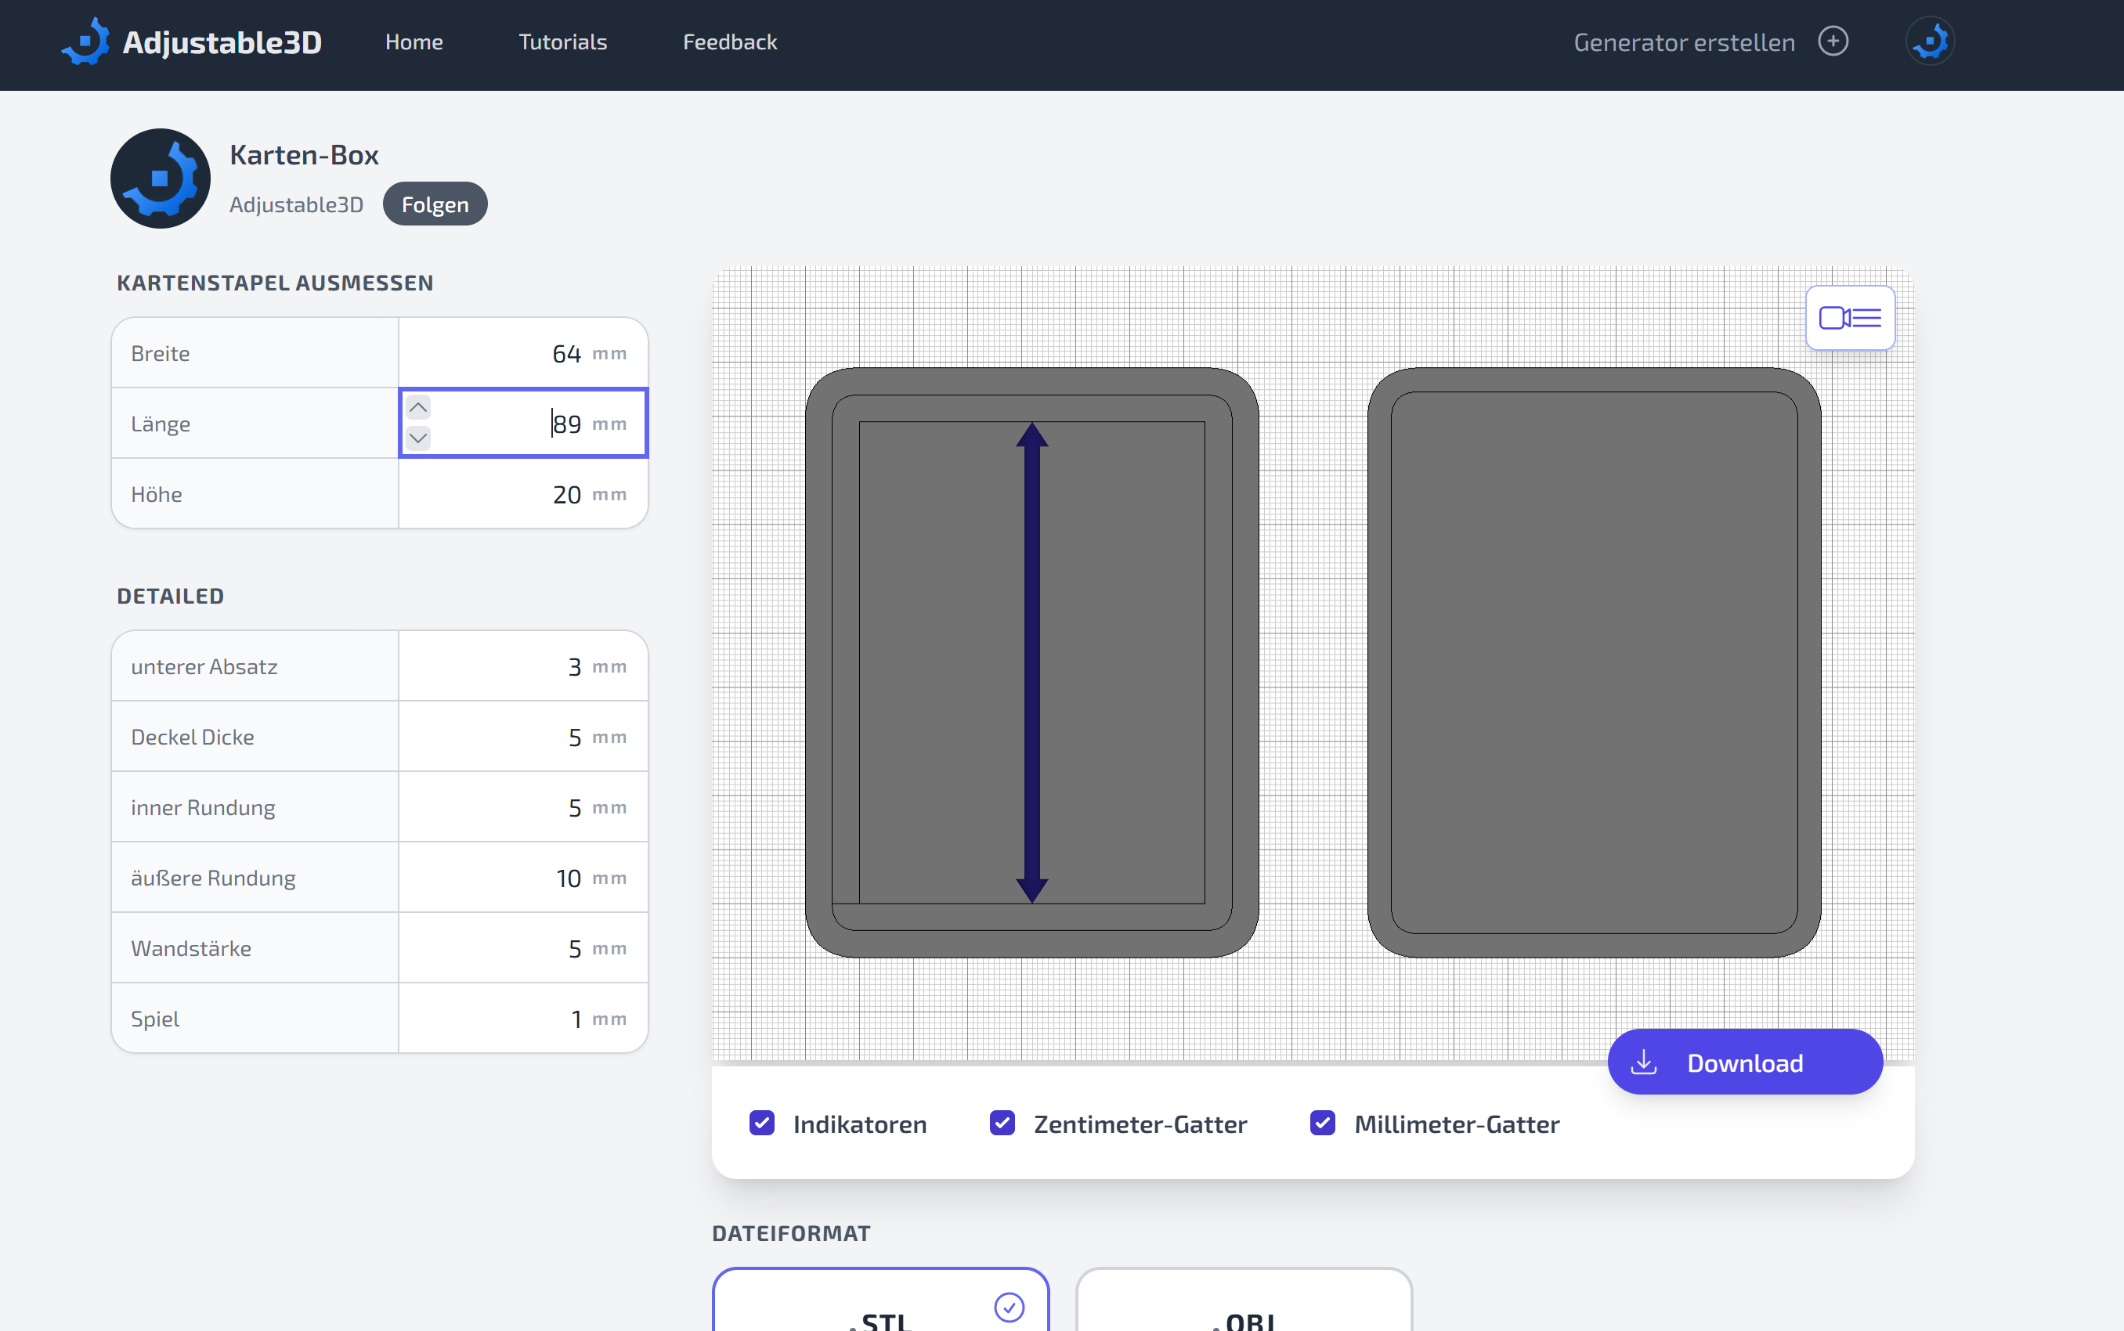Screen dimensions: 2124x1331
Task: Uncheck the Zentimeter-Gatter checkbox
Action: 1002,1124
